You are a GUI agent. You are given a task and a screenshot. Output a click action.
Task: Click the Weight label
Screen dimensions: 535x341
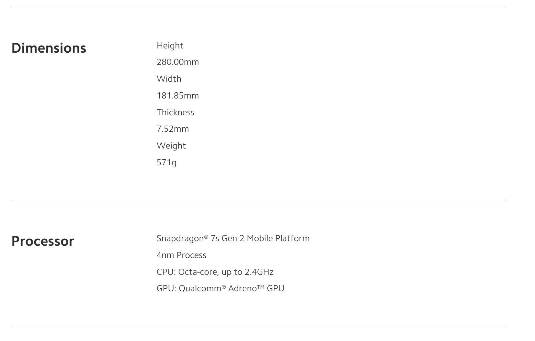click(x=171, y=146)
